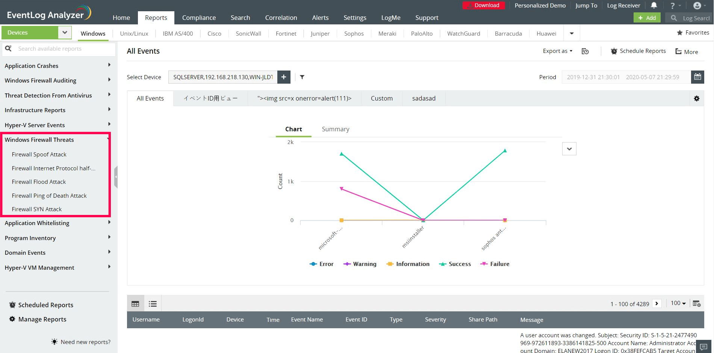
Task: Open the export history icon
Action: pos(585,51)
